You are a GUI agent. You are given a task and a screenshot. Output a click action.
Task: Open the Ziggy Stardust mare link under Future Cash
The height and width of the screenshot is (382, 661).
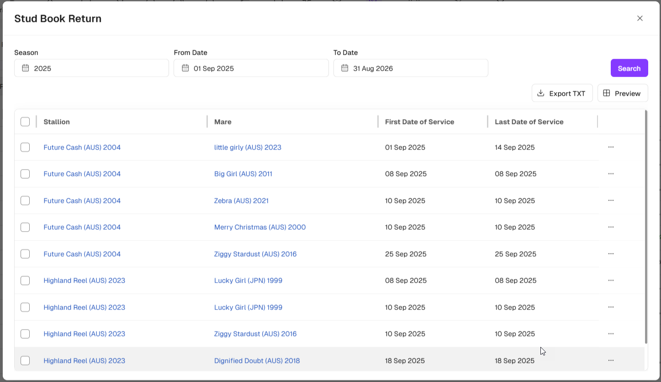[255, 254]
